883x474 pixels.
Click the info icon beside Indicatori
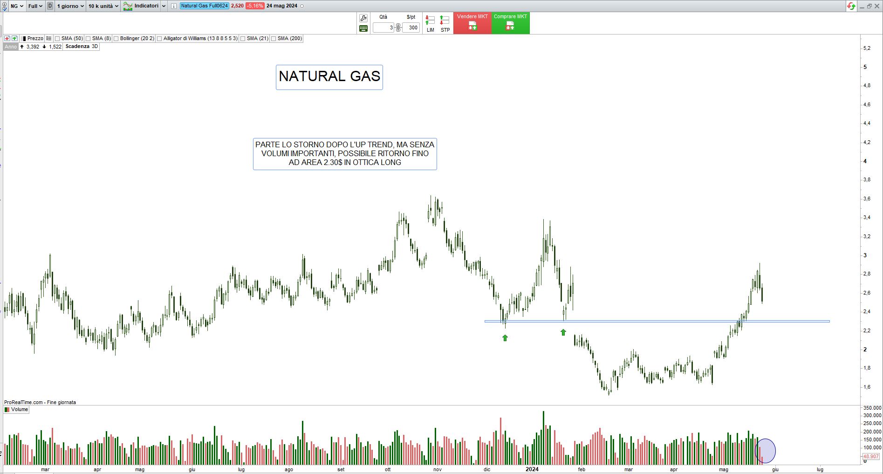point(174,6)
